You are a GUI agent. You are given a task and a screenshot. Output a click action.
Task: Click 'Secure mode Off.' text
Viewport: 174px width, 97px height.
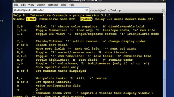pyautogui.click(x=140, y=19)
